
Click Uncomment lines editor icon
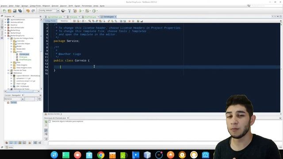141,21
